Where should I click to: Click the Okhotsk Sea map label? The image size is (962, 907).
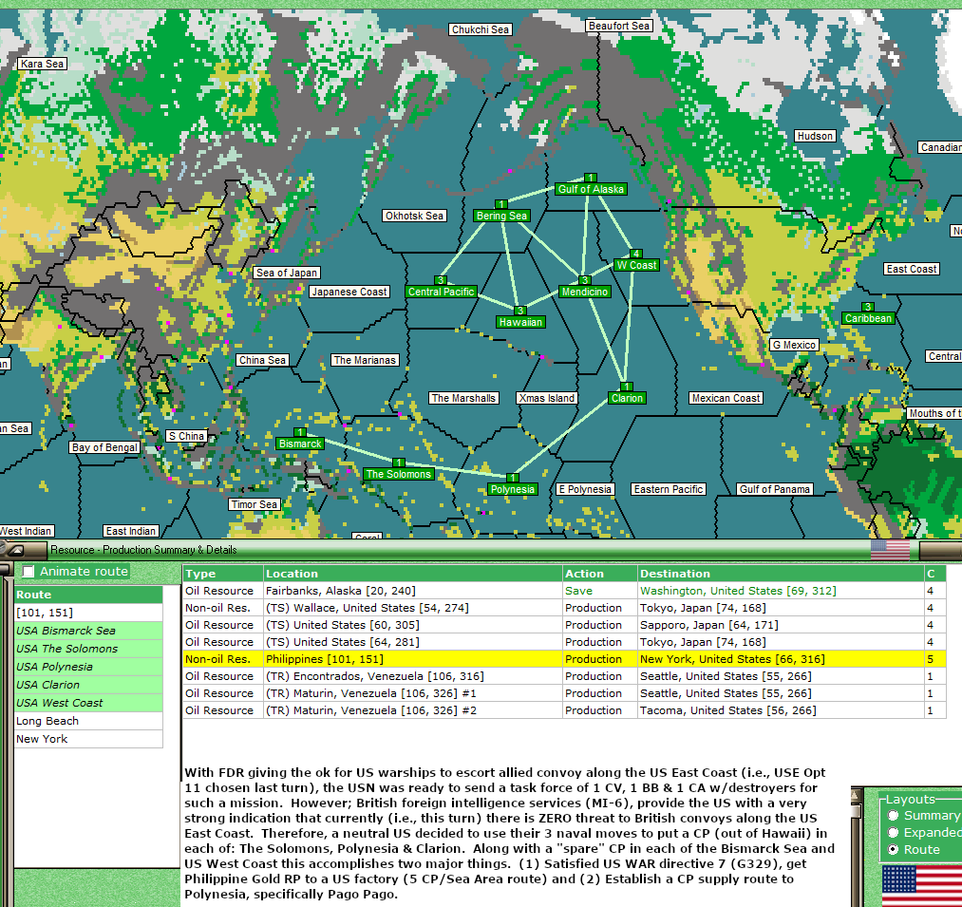pos(414,216)
